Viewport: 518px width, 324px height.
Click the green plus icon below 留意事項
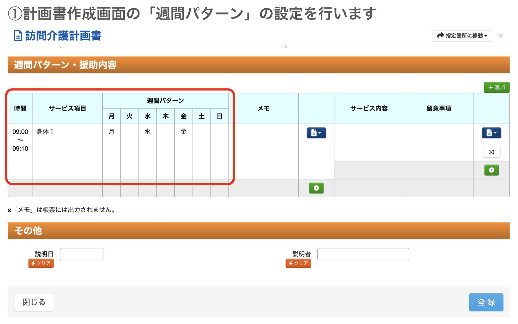491,170
